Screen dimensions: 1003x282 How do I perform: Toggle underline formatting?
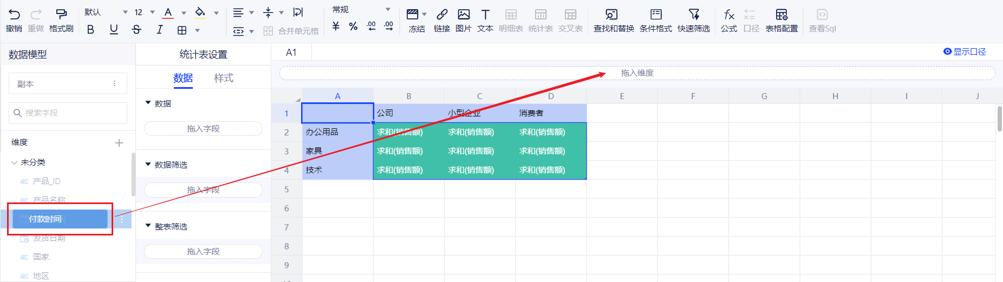click(113, 30)
